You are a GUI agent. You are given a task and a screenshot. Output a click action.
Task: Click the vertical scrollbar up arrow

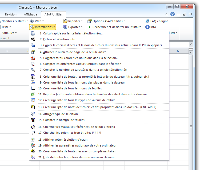[x=191, y=53]
